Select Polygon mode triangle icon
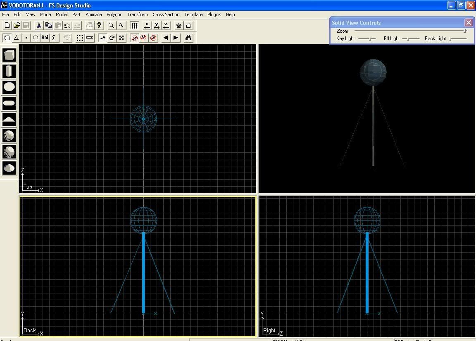Screen dimensions: 476x341 pos(17,38)
